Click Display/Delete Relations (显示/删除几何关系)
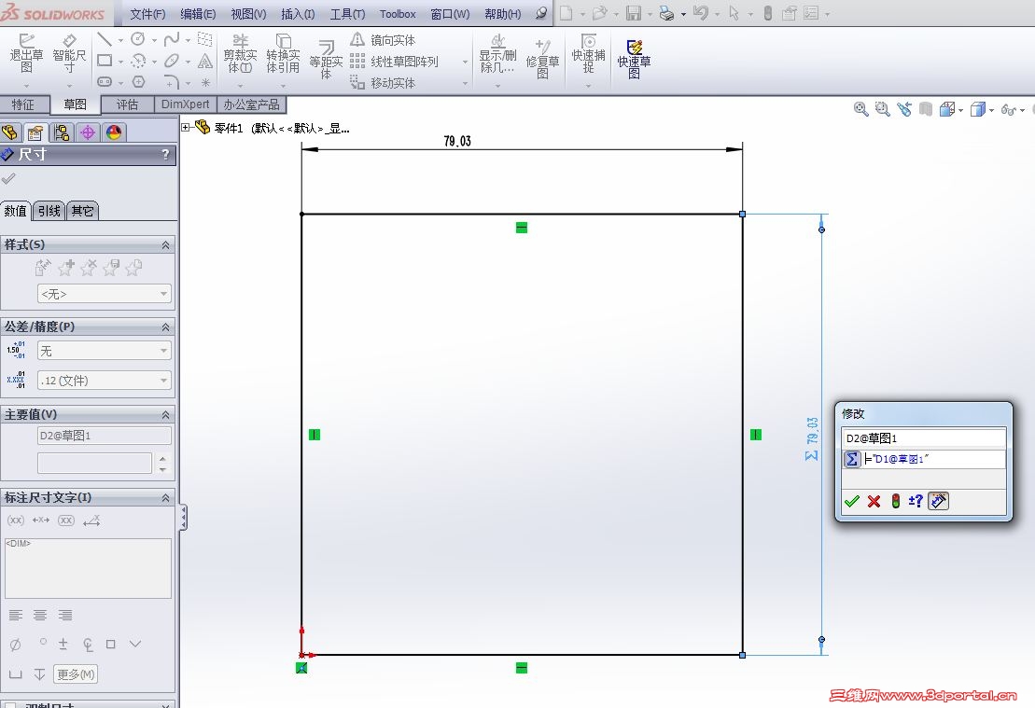The height and width of the screenshot is (708, 1035). tap(497, 53)
